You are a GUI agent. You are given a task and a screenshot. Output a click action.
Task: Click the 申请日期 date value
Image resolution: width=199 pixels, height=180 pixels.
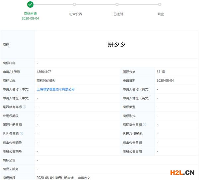pos(165,81)
